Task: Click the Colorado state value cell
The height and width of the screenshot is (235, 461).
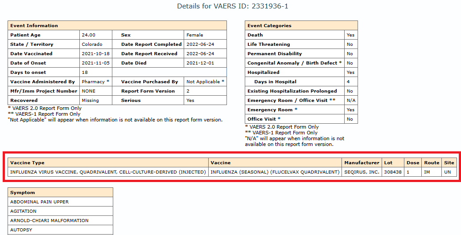Action: click(92, 45)
